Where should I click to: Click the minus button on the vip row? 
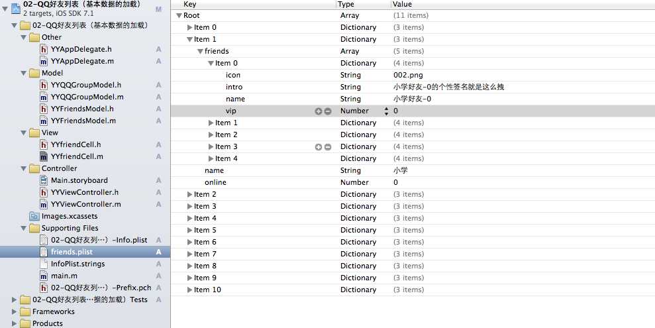pyautogui.click(x=327, y=111)
